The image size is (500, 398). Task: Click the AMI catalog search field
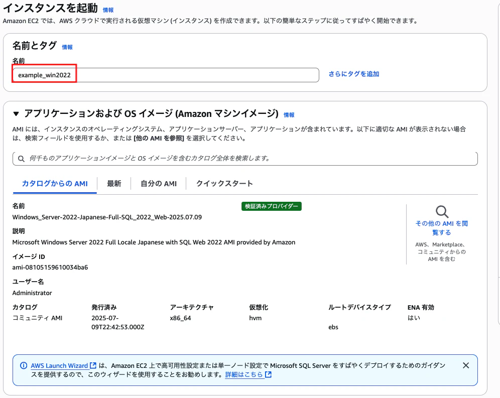tap(245, 159)
